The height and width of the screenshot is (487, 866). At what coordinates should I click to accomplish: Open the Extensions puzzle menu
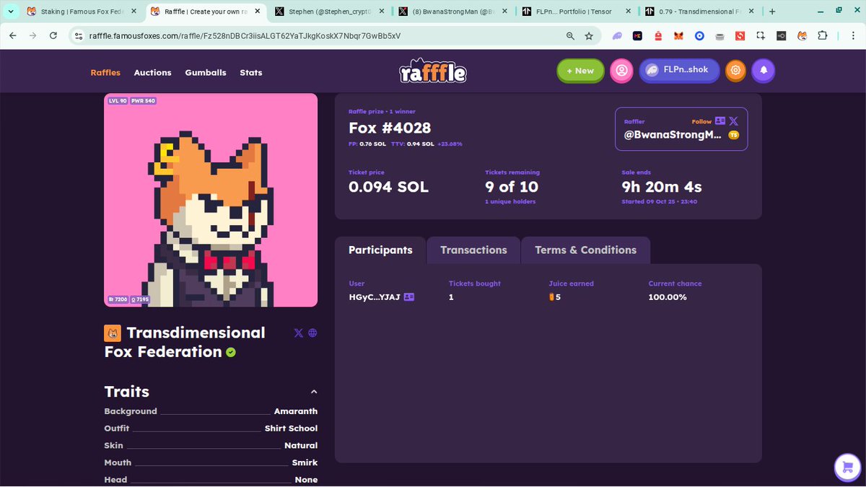pos(822,35)
